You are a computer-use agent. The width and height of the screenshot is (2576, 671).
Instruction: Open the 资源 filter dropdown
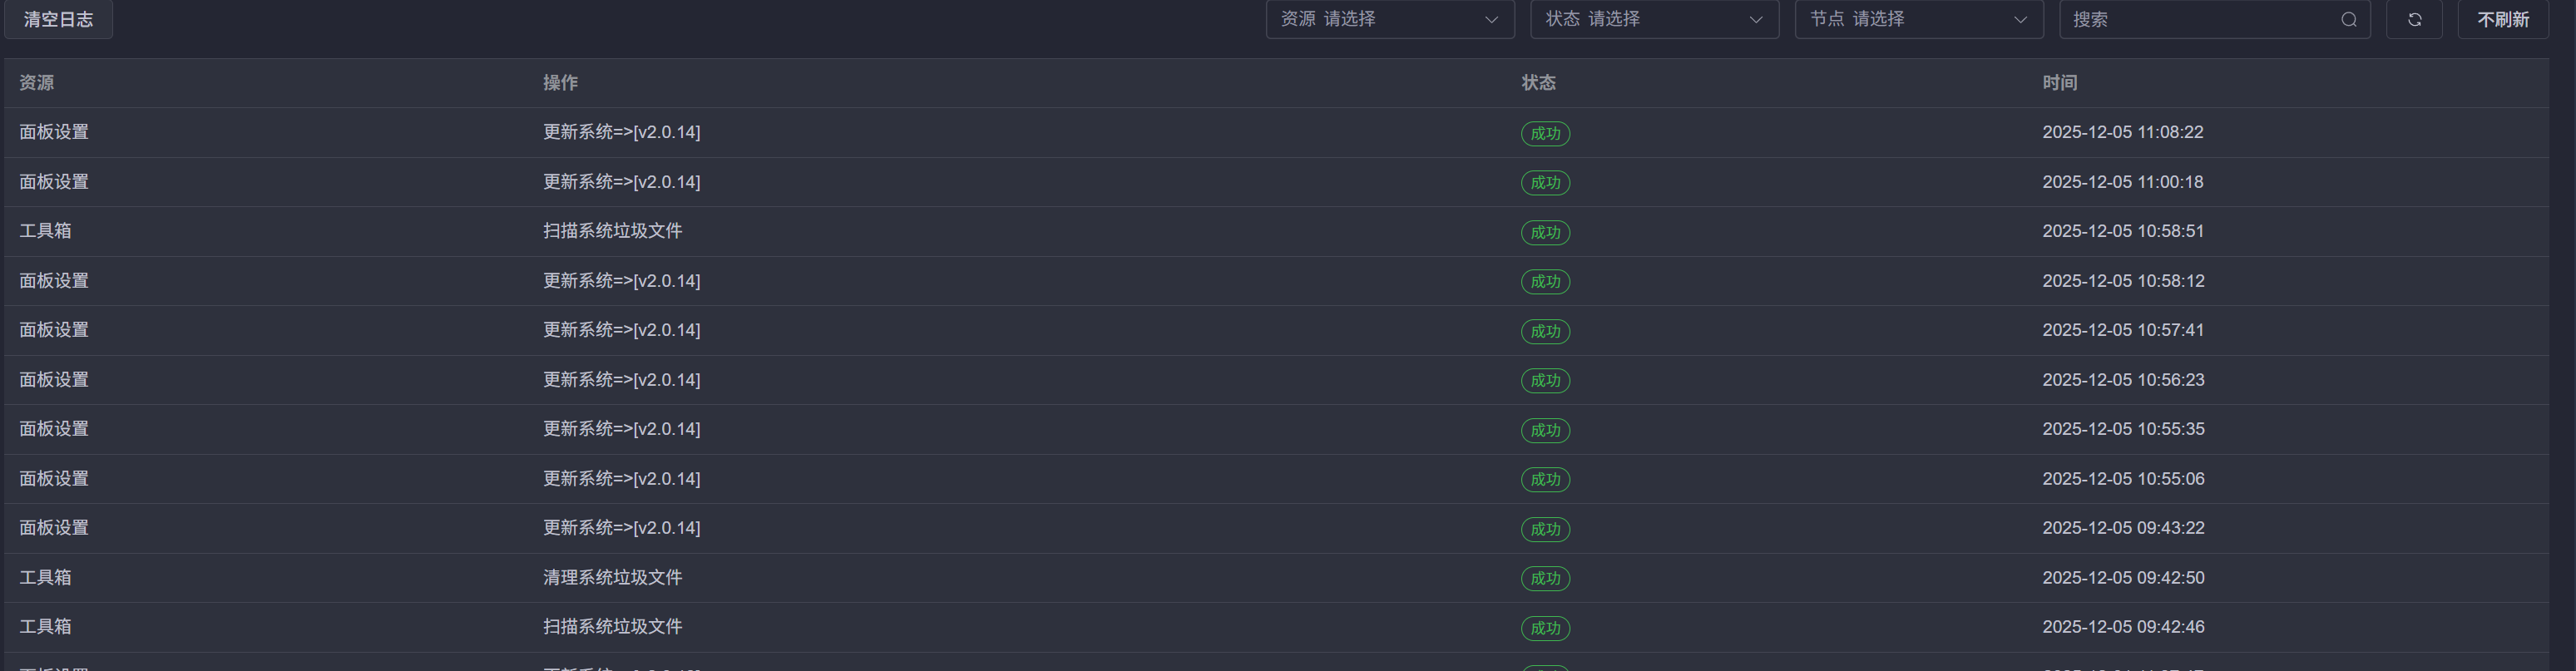[x=1389, y=20]
